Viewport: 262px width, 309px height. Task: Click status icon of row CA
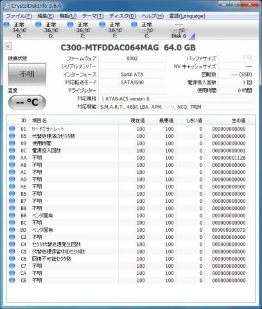12,273
